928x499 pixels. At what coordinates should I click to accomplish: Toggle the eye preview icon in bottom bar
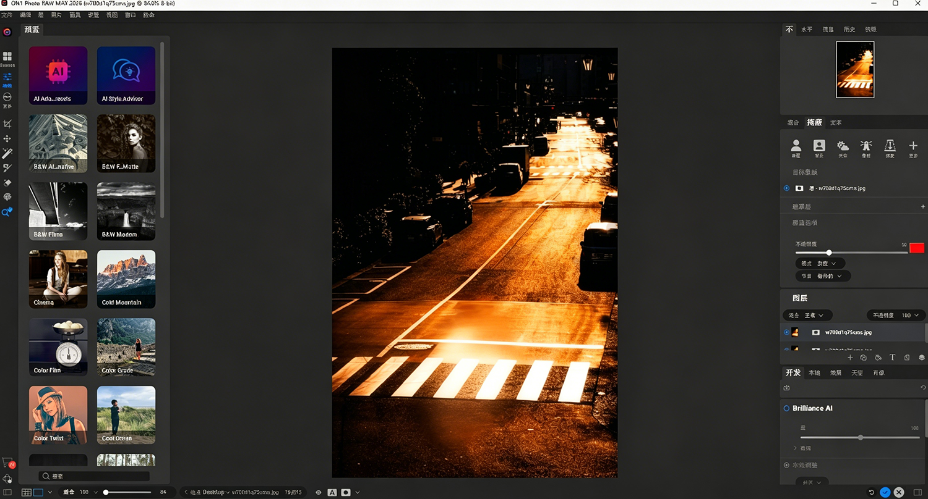319,492
